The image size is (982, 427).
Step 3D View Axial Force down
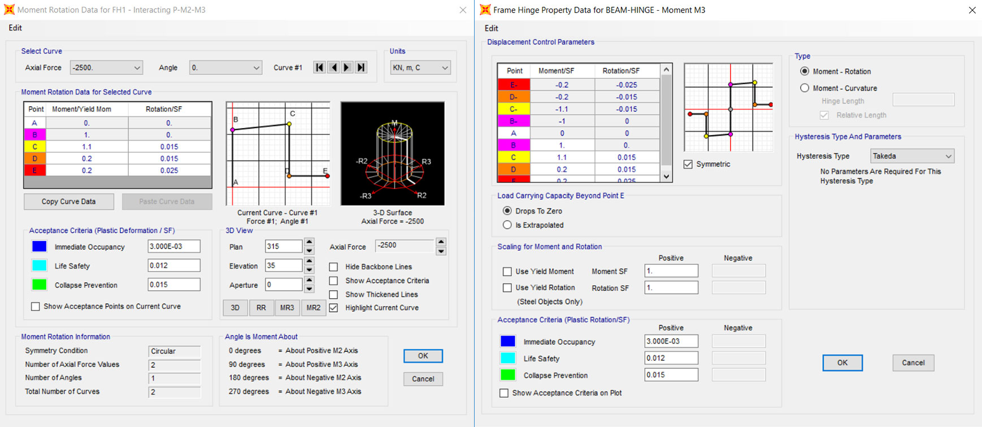coord(441,251)
